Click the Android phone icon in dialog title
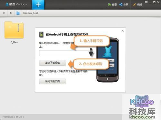Image resolution: width=161 pixels, height=120 pixels. 41,34
